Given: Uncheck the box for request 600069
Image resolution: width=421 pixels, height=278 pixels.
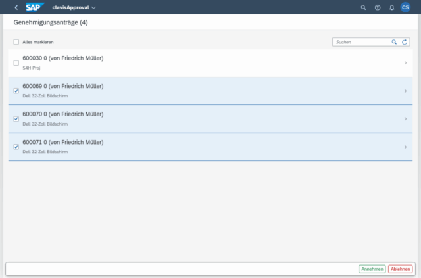Looking at the screenshot, I should click(16, 91).
